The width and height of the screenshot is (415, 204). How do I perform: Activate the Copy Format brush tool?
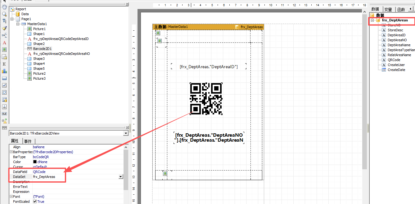4,28
